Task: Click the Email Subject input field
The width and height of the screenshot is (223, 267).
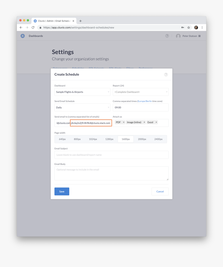Action: point(111,155)
